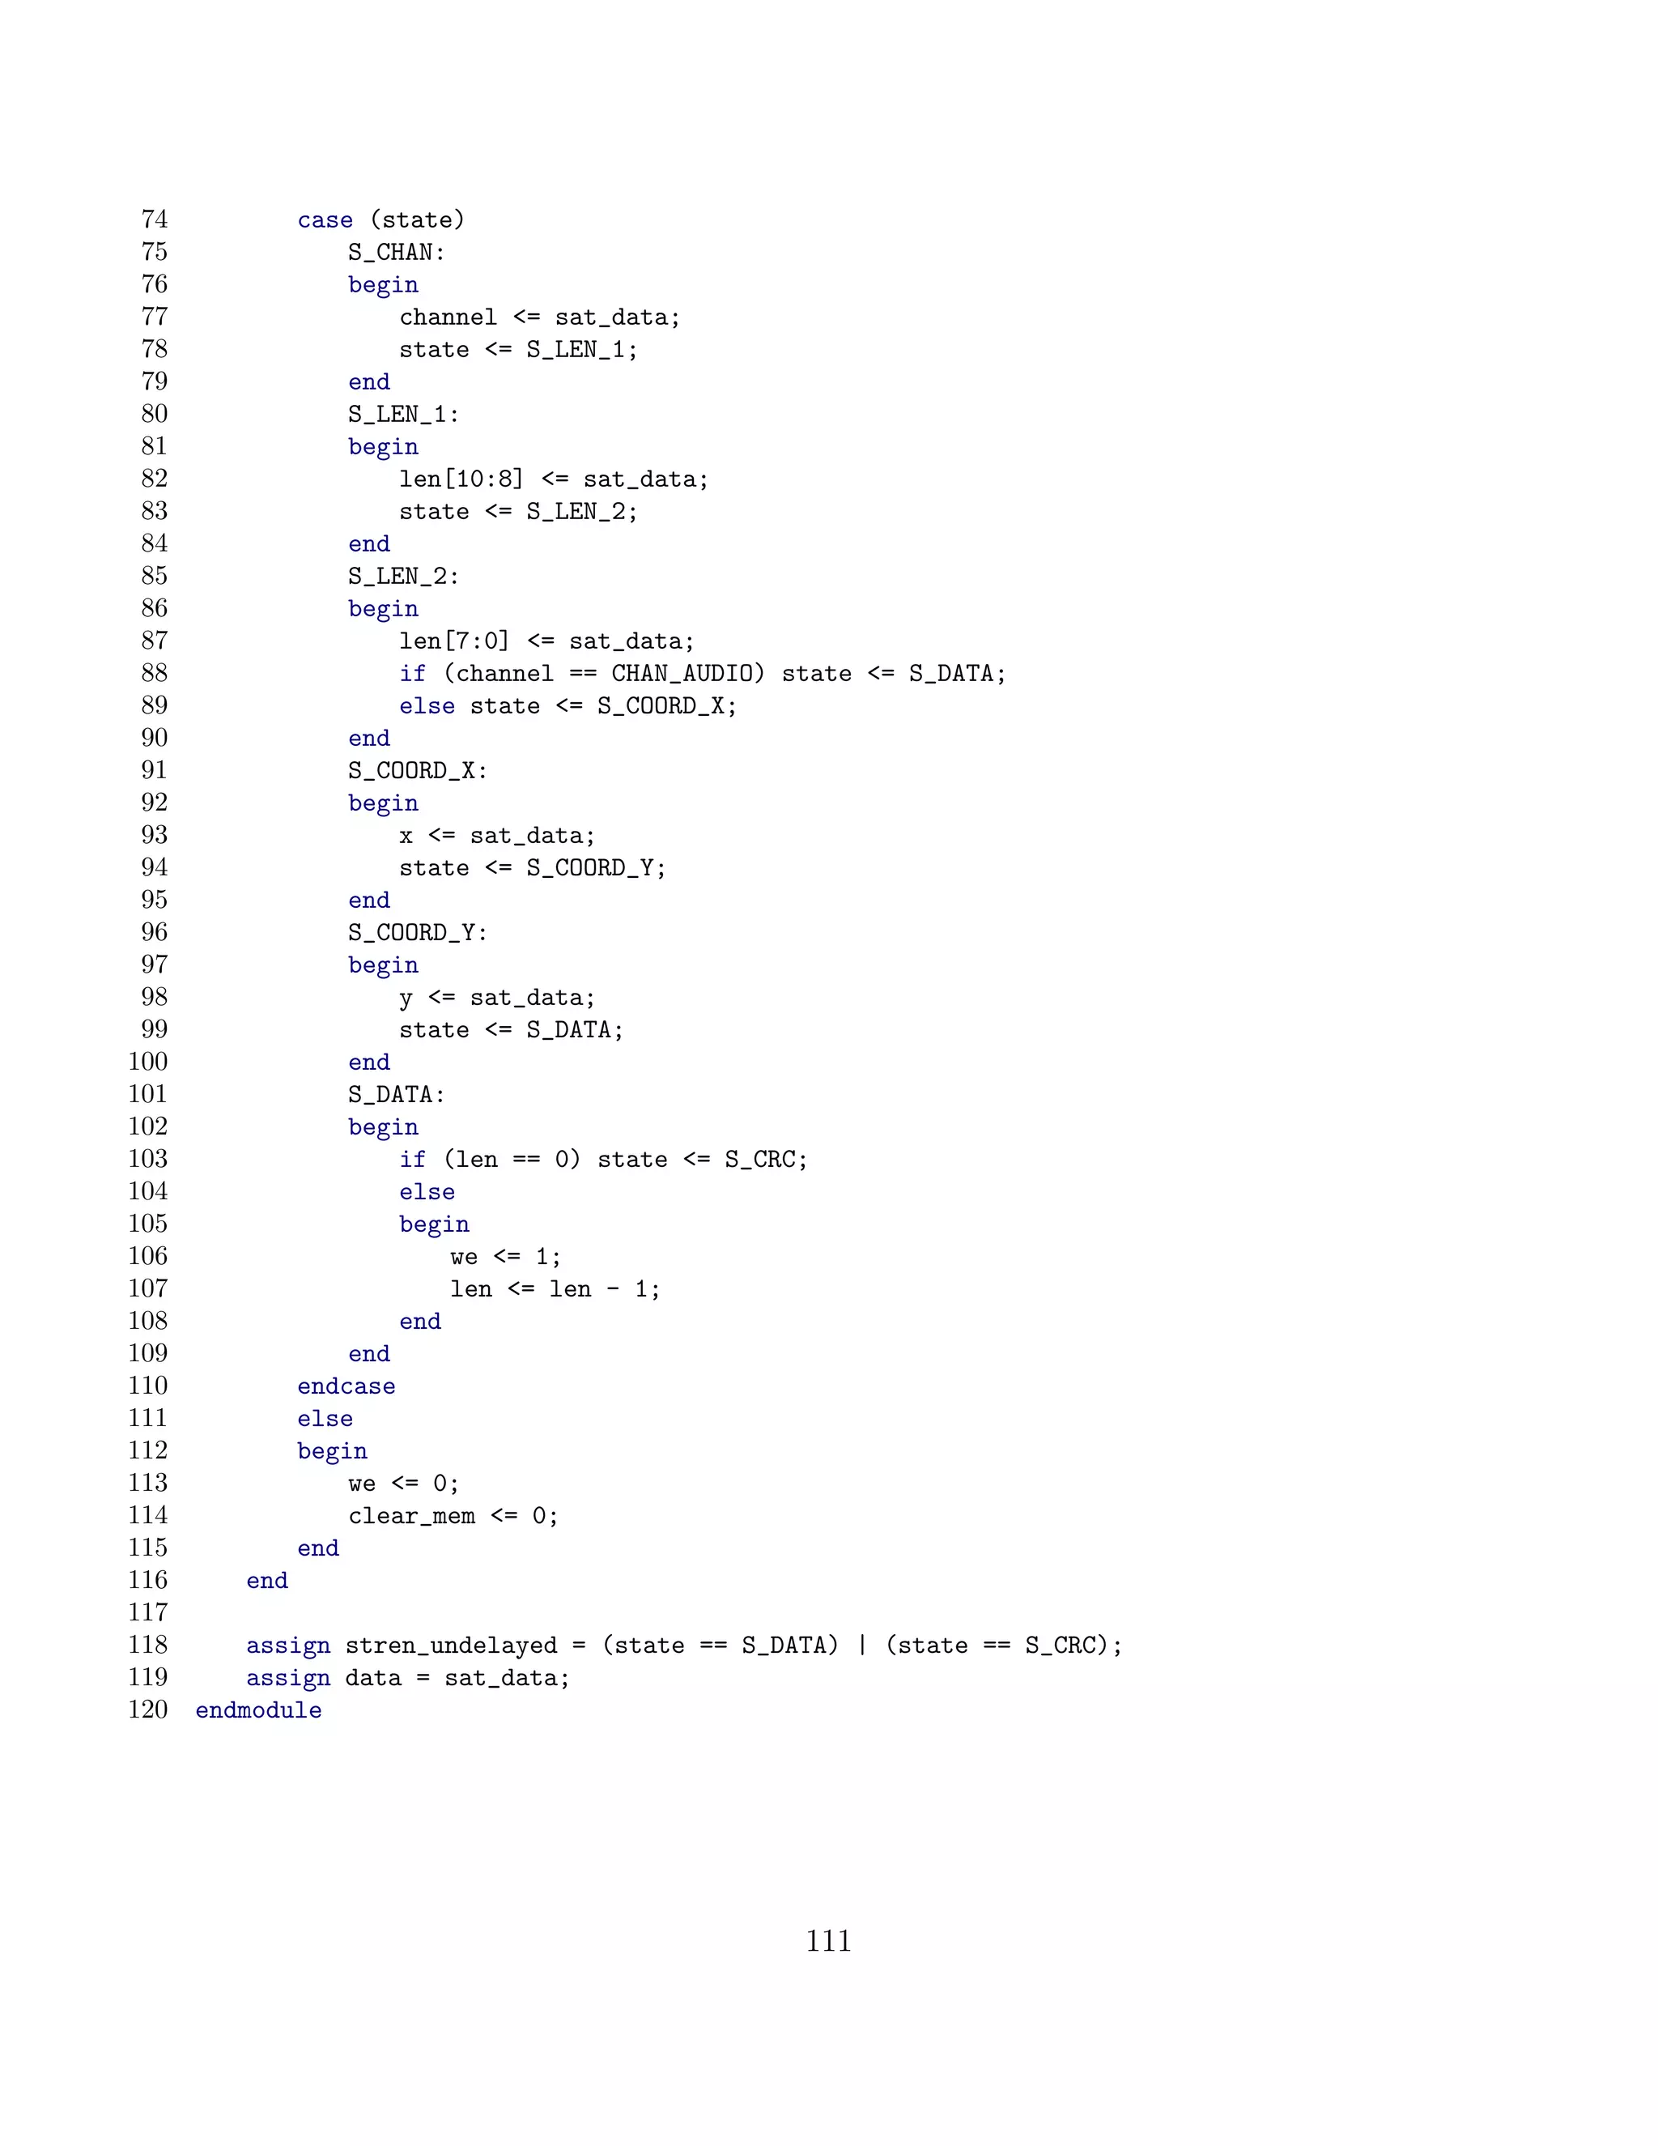1658x2146 pixels.
Task: Click 'else' keyword on line 111
Action: [x=325, y=1419]
